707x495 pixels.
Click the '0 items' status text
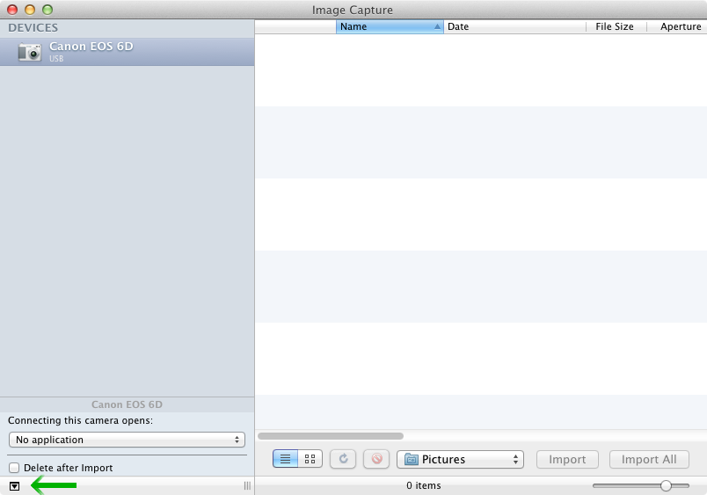[423, 485]
